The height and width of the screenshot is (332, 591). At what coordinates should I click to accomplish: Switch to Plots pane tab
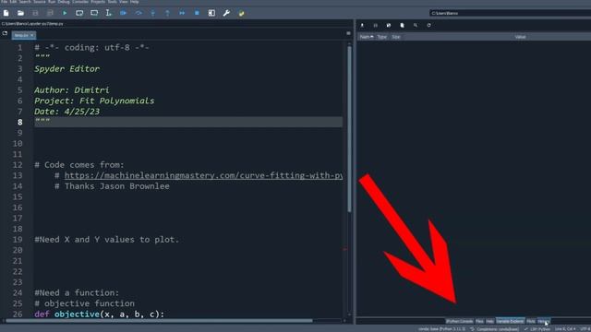[531, 321]
